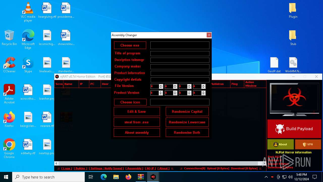Launch Skype from desktop icon
Image resolution: width=323 pixels, height=182 pixels.
(x=28, y=65)
